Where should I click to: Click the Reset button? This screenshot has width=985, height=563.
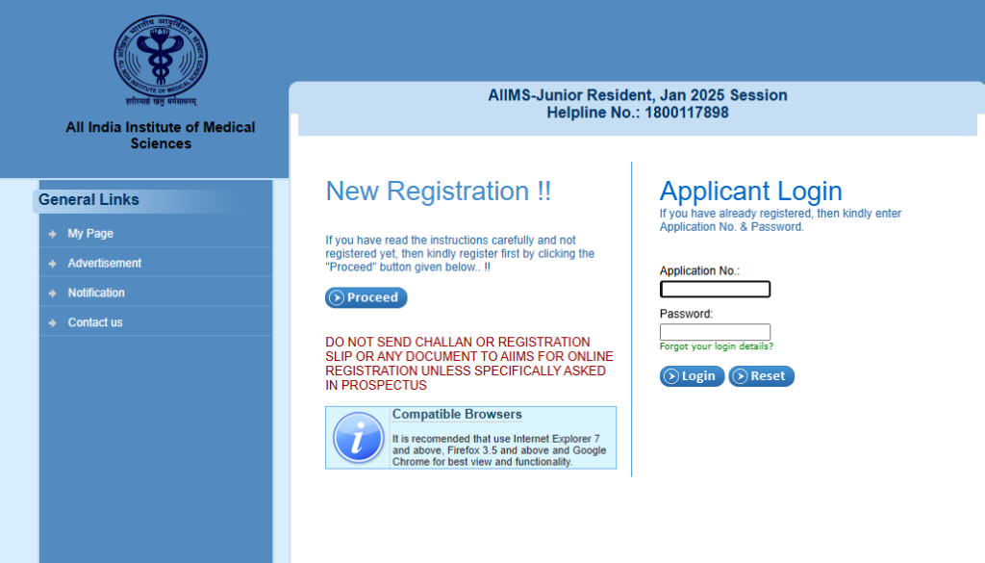pyautogui.click(x=762, y=375)
